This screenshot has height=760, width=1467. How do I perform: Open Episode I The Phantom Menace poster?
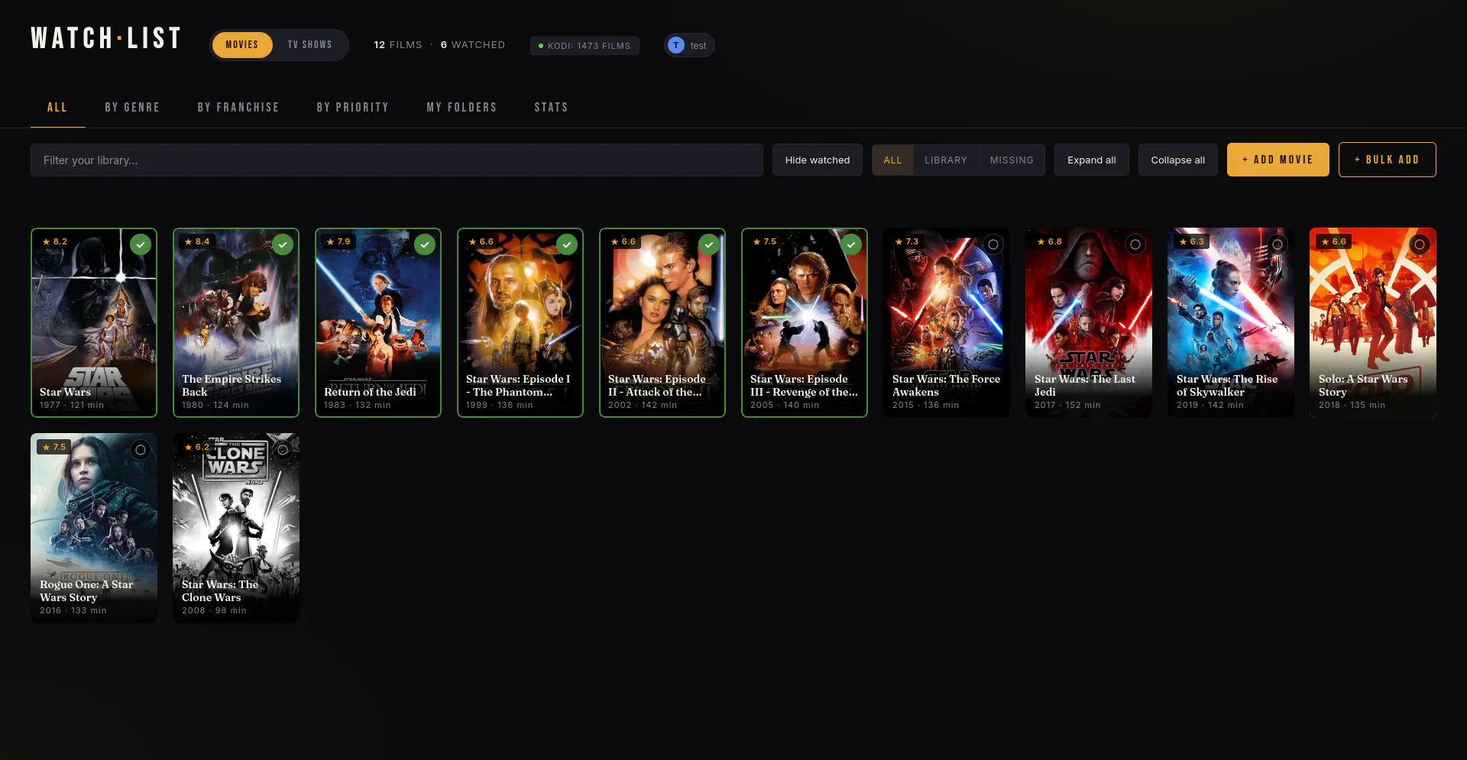pyautogui.click(x=520, y=323)
